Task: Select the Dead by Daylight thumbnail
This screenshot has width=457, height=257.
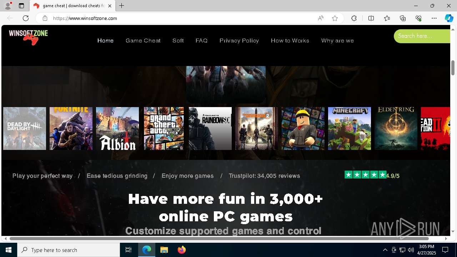Action: [25, 128]
